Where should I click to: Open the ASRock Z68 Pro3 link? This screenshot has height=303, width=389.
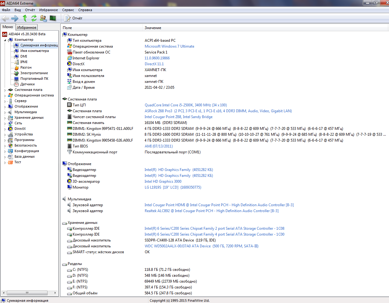[x=218, y=111]
